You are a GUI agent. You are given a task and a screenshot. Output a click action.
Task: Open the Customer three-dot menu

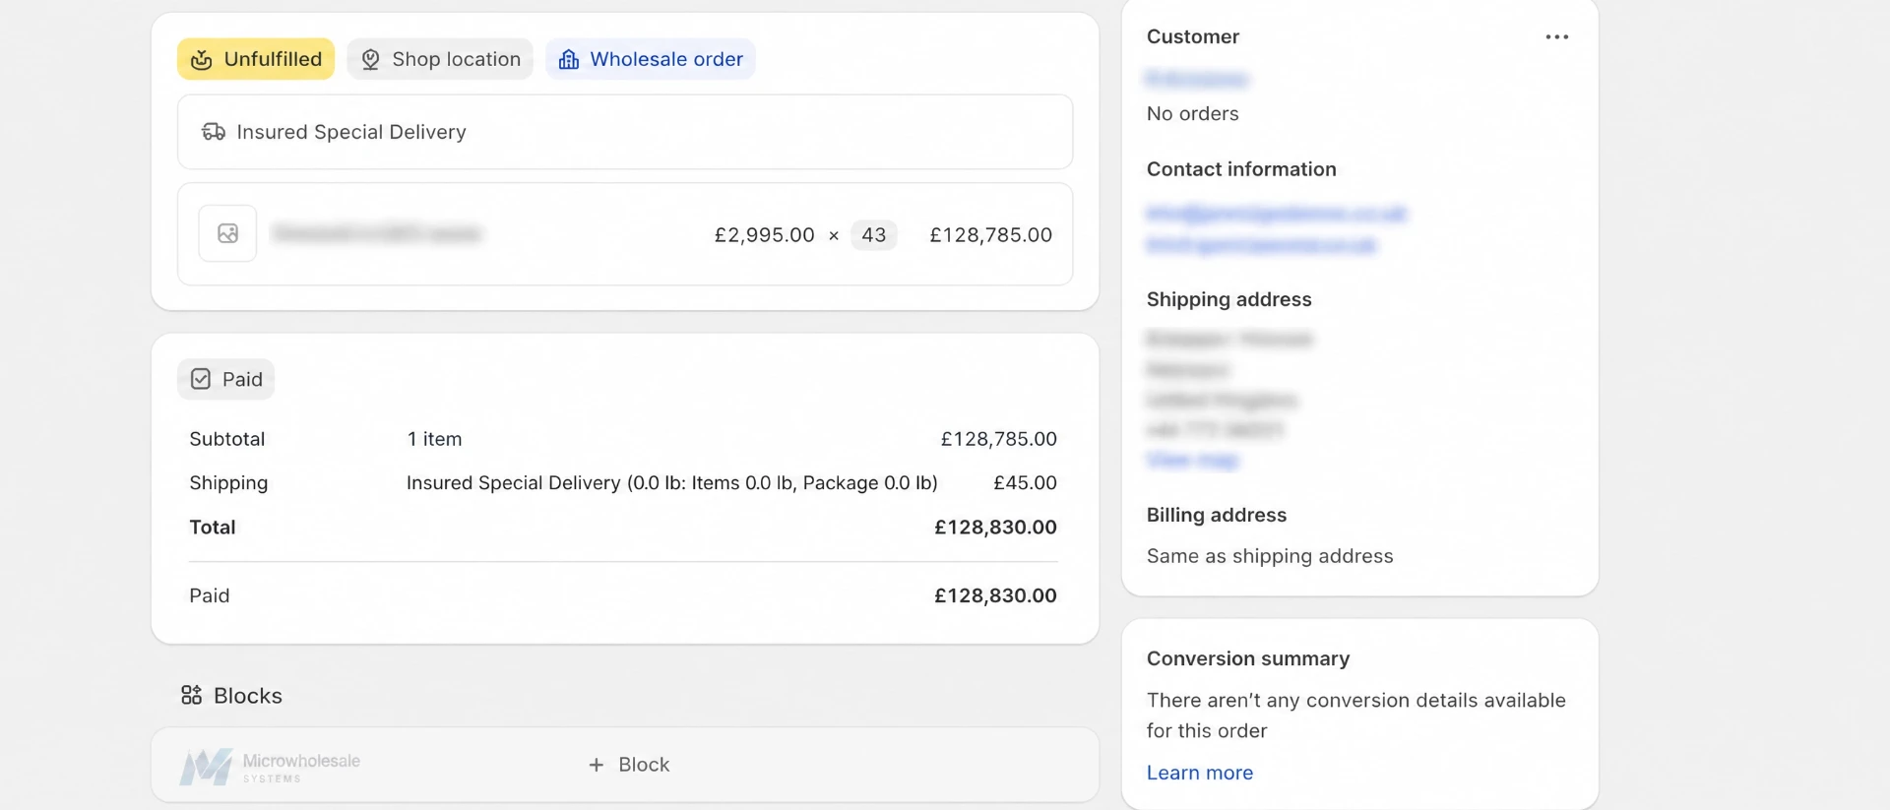point(1556,36)
